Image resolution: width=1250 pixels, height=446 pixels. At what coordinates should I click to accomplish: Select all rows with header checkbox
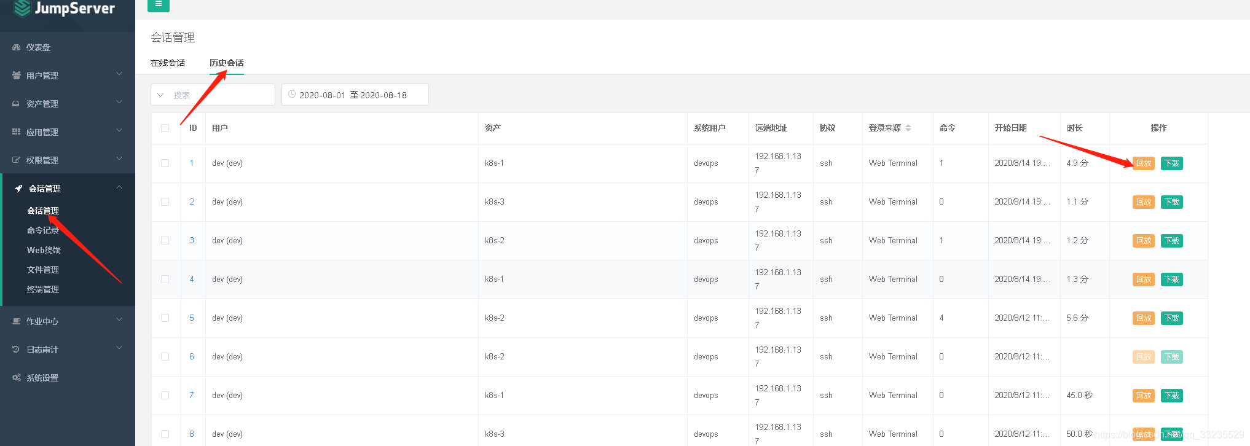tap(165, 128)
